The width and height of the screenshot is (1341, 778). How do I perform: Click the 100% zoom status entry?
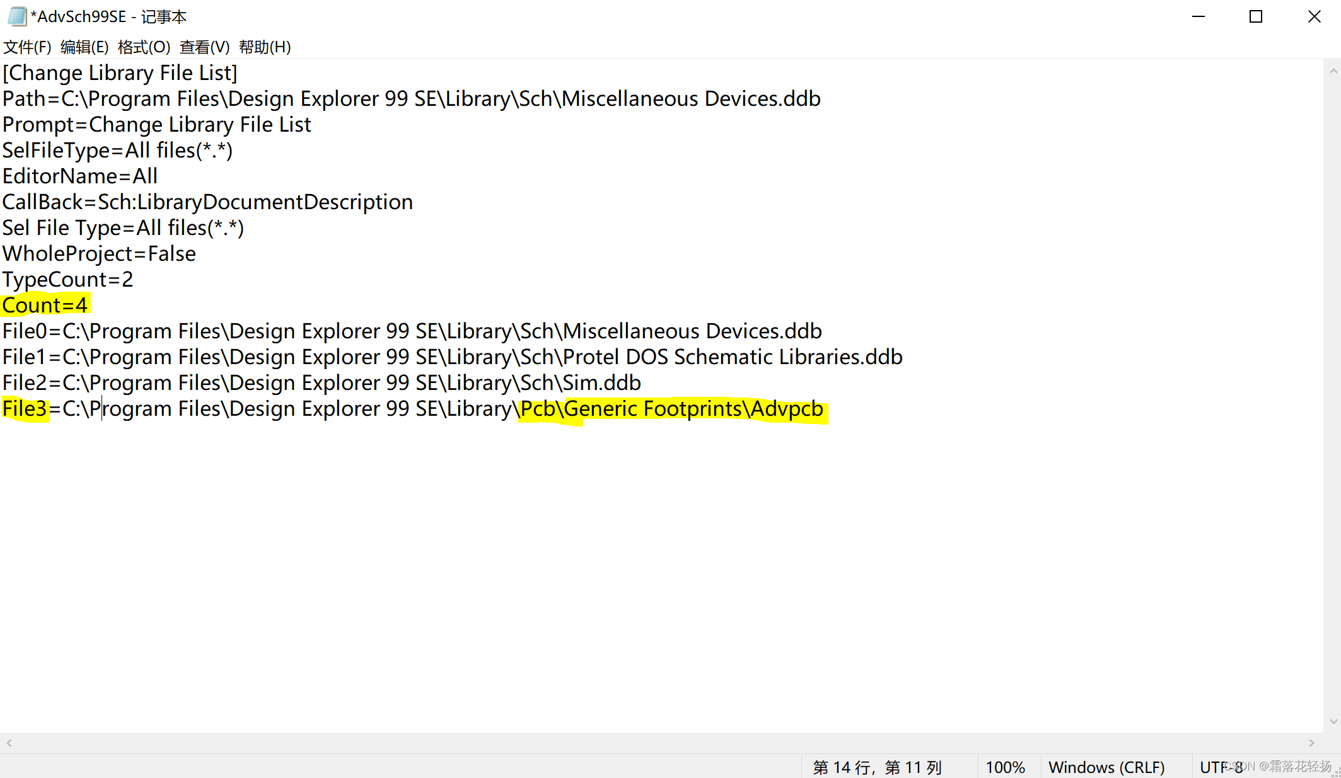pos(1005,767)
